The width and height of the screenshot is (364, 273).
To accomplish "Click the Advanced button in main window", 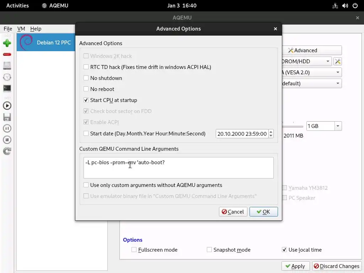I will coord(312,50).
